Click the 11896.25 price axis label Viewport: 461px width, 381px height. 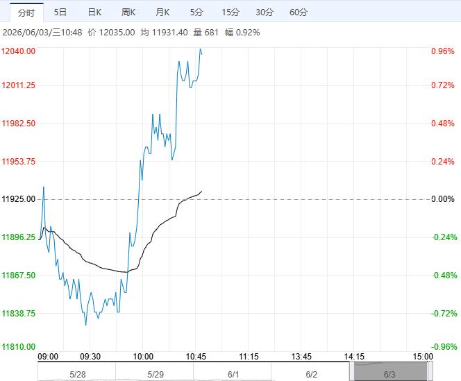pyautogui.click(x=18, y=237)
